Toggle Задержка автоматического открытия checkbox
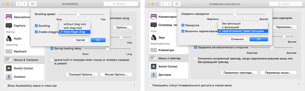This screenshot has width=305, height=91. (x=196, y=47)
